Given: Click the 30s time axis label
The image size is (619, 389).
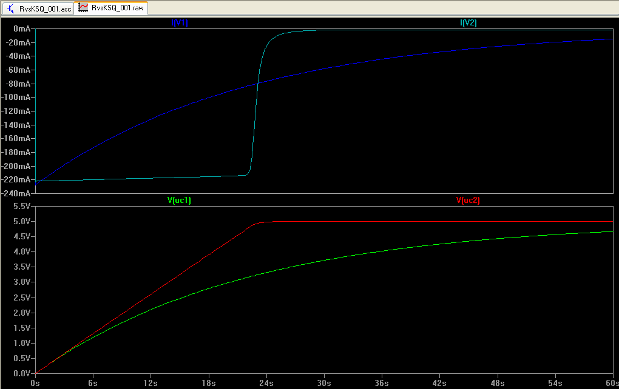Looking at the screenshot, I should 323,383.
